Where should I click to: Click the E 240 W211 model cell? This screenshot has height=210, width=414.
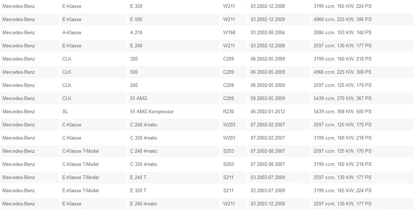(x=174, y=46)
